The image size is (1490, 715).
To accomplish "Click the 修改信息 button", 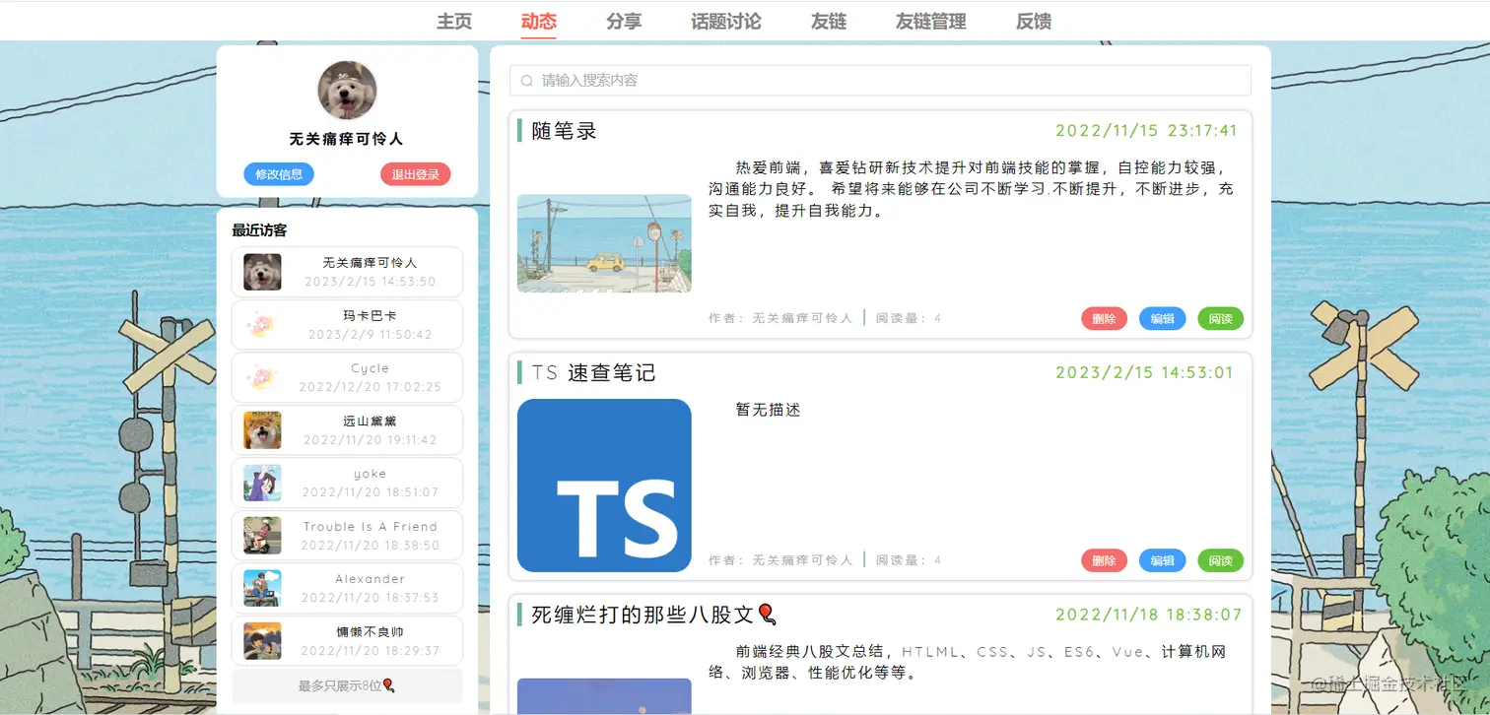I will (x=279, y=174).
